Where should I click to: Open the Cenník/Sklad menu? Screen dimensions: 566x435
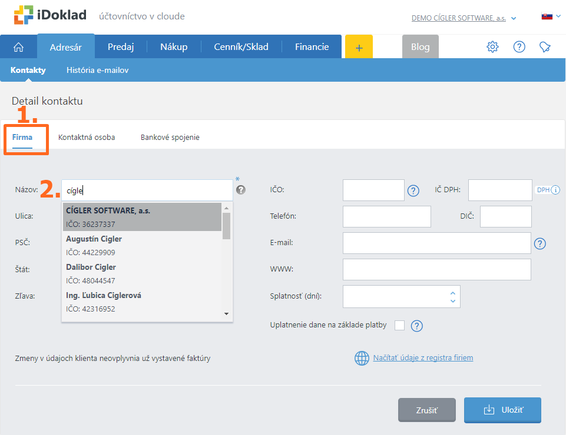[x=241, y=47]
